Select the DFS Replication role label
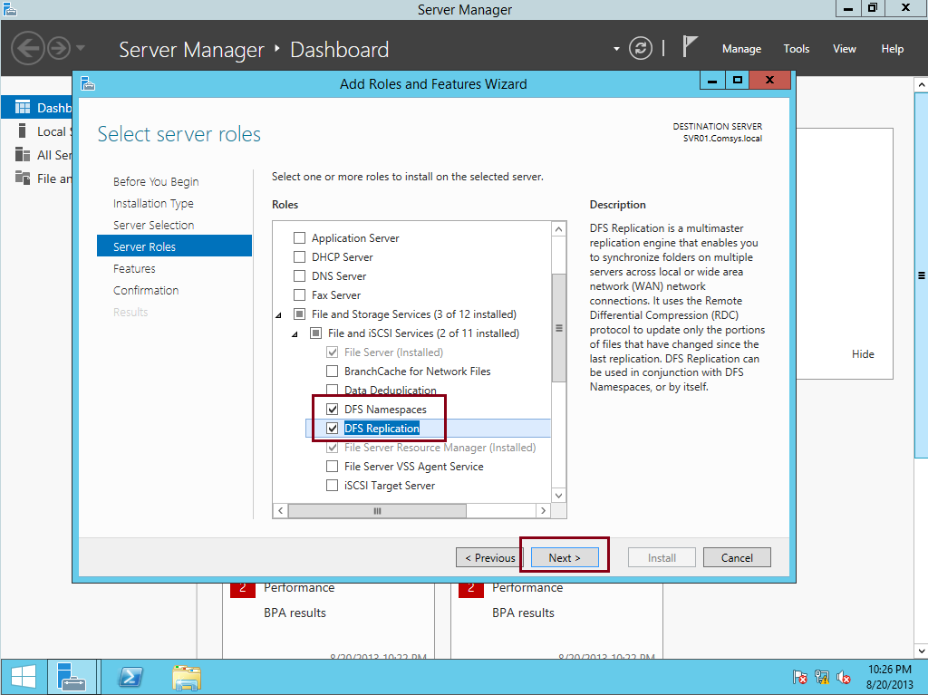Screen dimensions: 928x695 pyautogui.click(x=382, y=428)
